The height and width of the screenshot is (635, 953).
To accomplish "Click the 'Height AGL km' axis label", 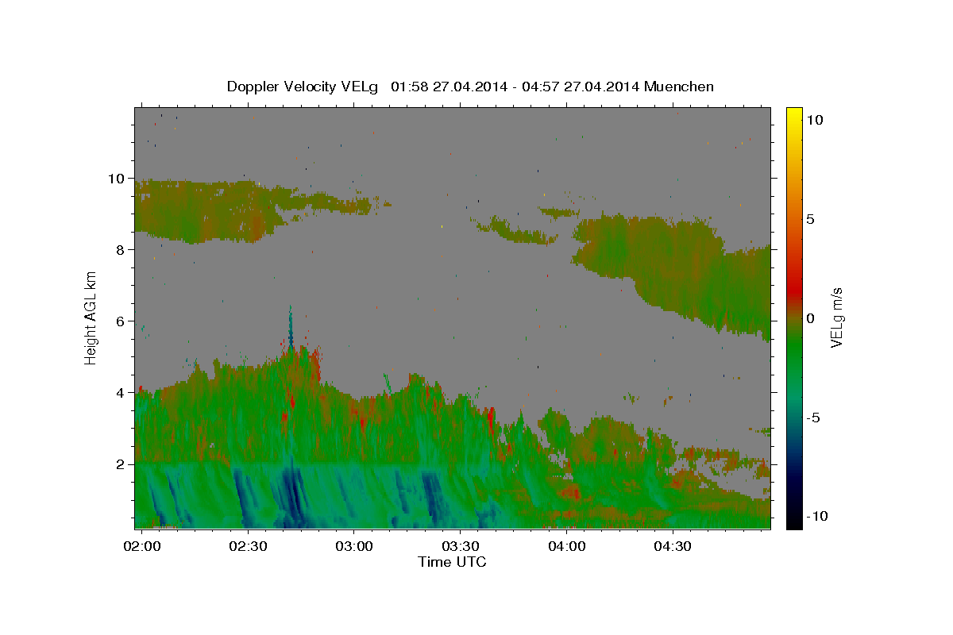I will click(x=91, y=317).
